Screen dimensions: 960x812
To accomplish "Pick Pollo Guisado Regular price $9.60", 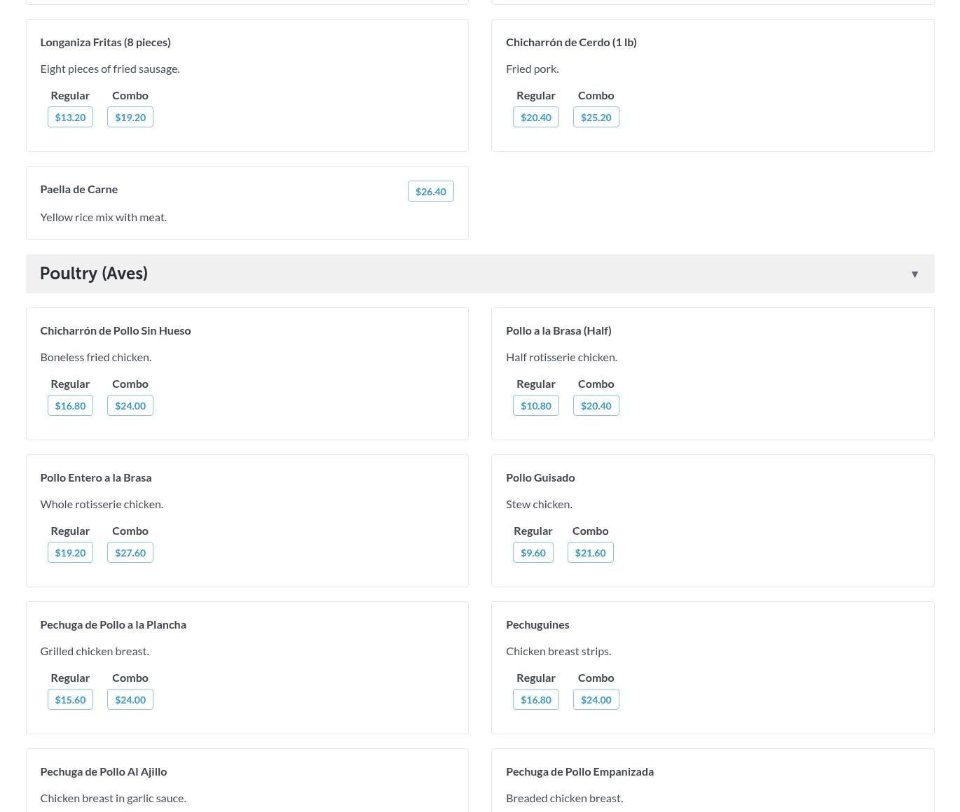I will click(x=533, y=552).
